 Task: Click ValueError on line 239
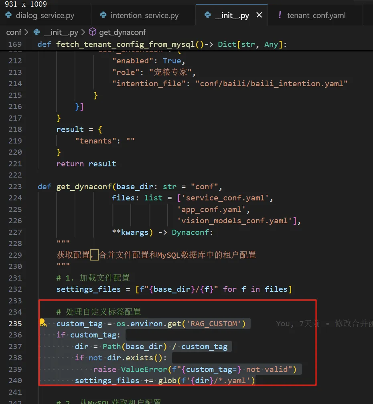click(x=144, y=370)
